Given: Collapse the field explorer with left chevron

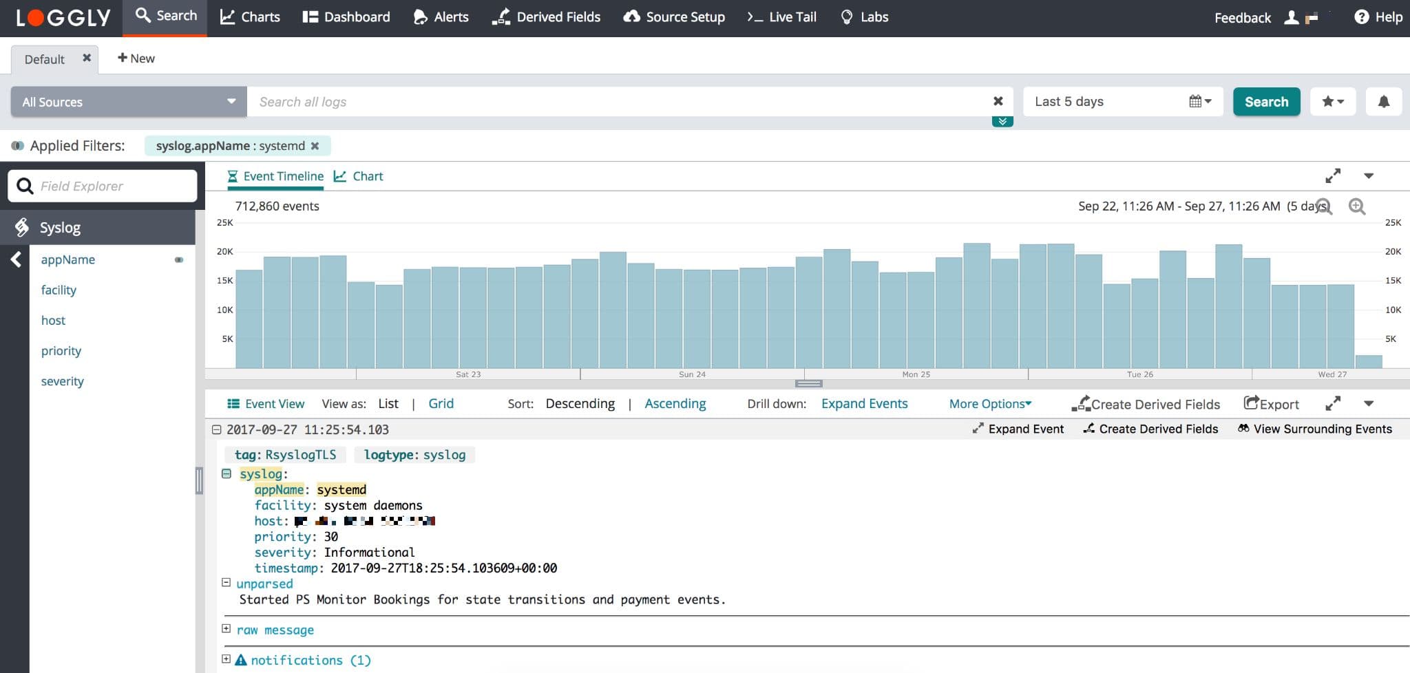Looking at the screenshot, I should tap(16, 259).
